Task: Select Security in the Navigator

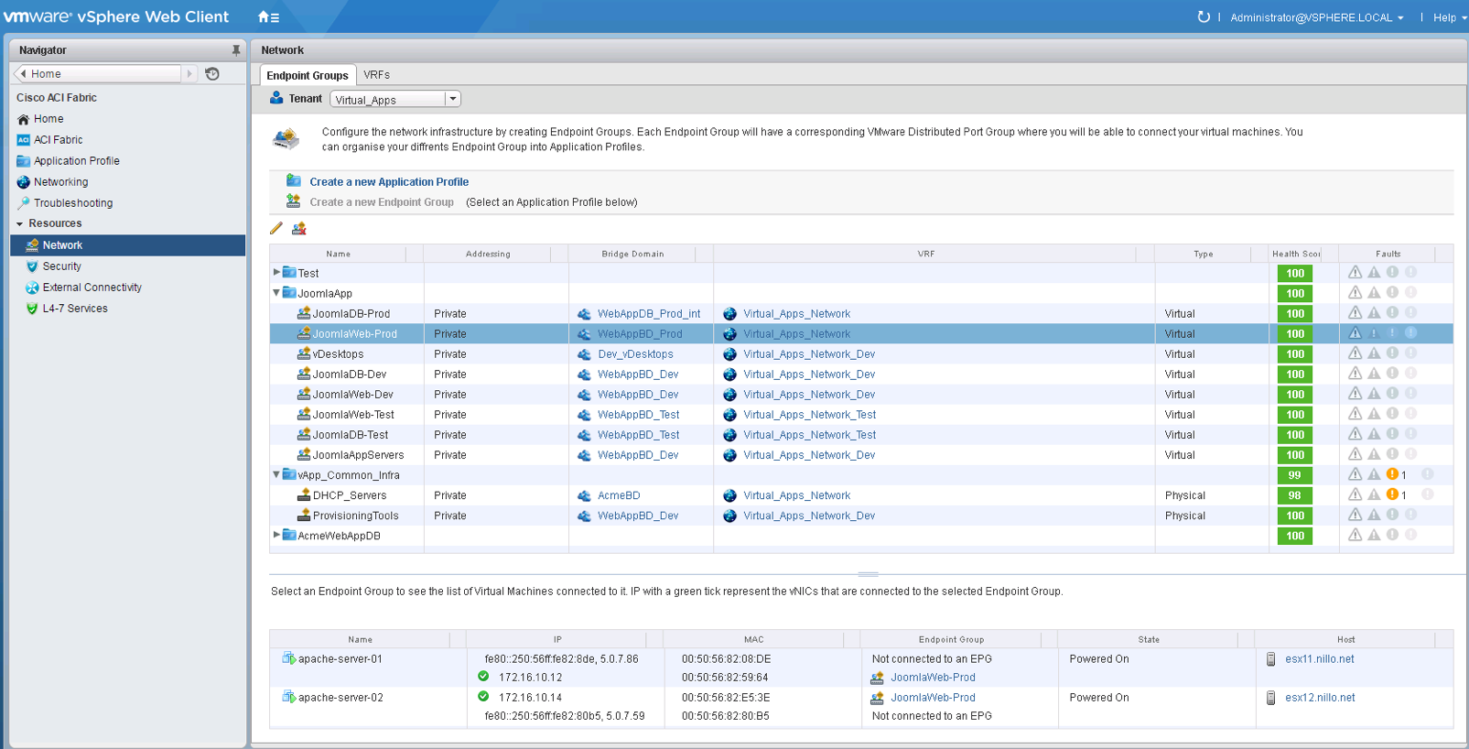Action: pos(61,266)
